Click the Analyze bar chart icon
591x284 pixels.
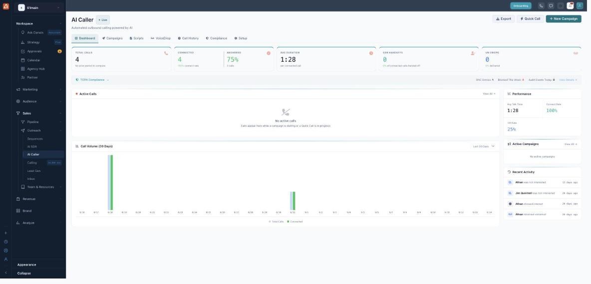click(x=18, y=223)
